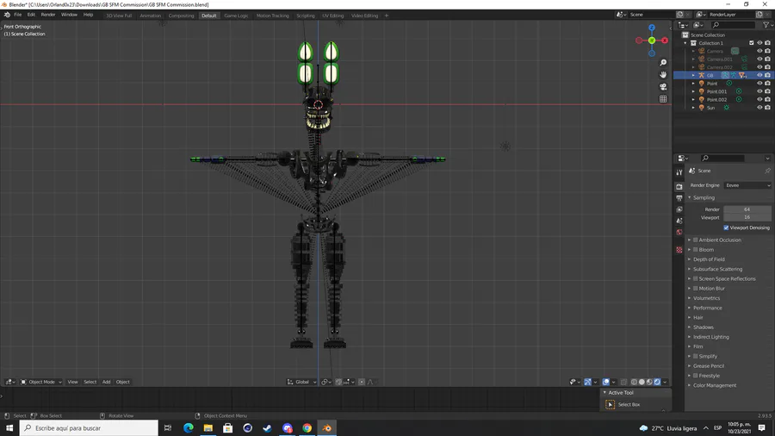
Task: Toggle Viewport Denoising checkbox
Action: [726, 227]
